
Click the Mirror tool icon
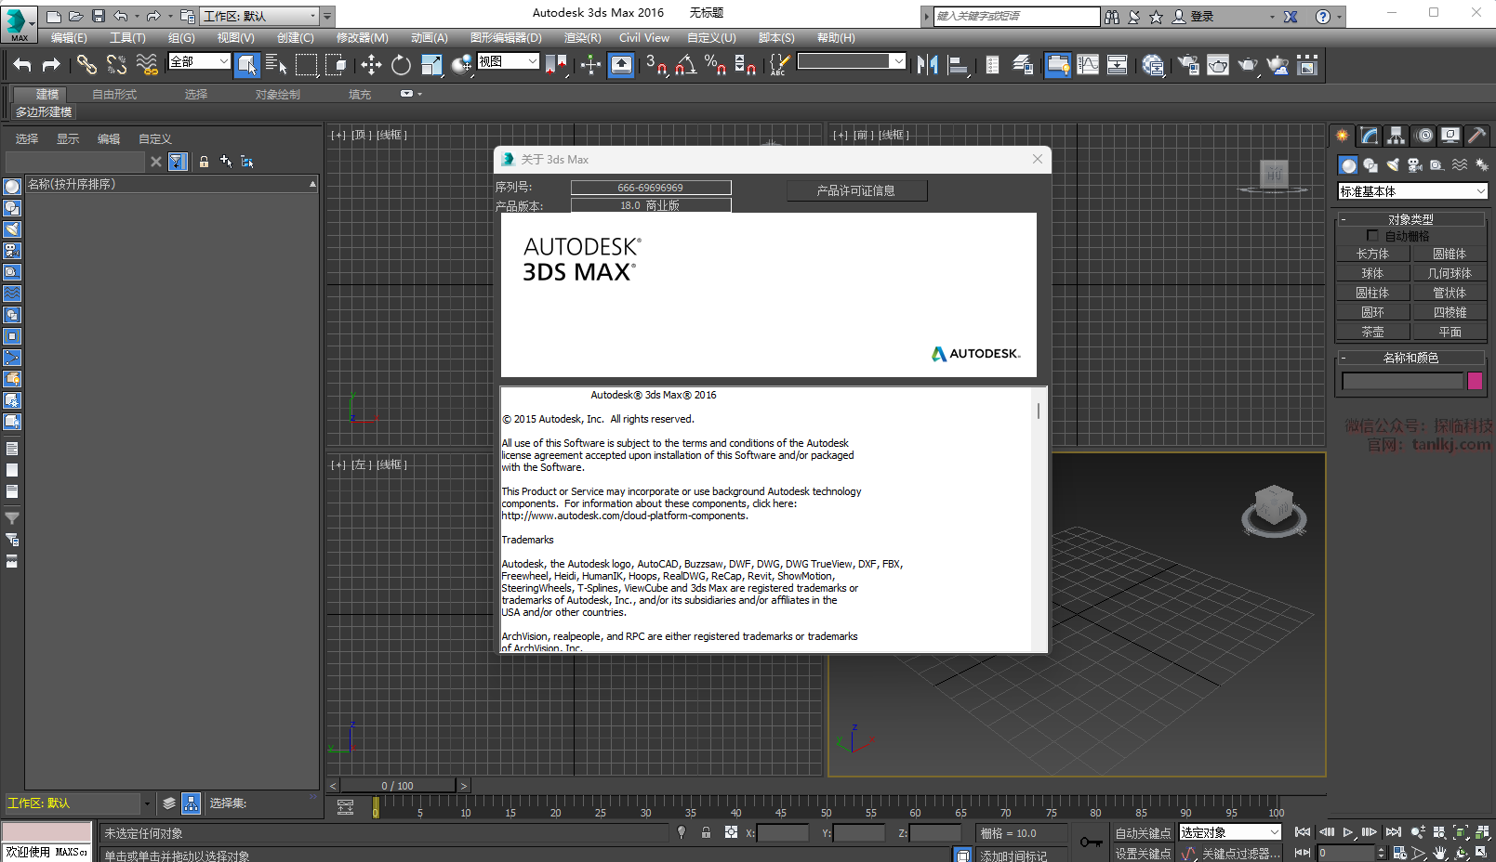[x=927, y=65]
